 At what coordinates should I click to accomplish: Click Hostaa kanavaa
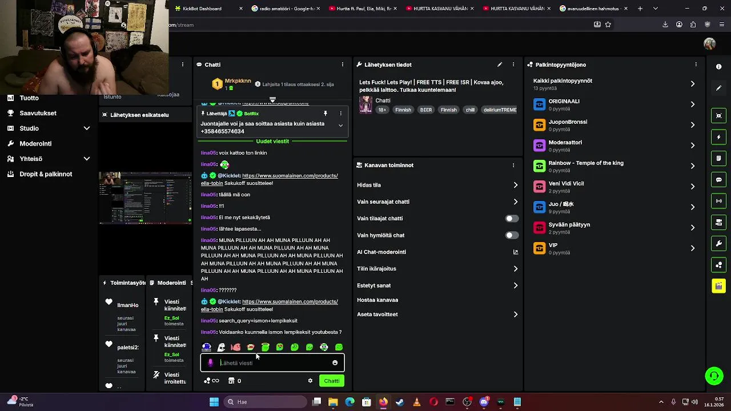pos(377,300)
